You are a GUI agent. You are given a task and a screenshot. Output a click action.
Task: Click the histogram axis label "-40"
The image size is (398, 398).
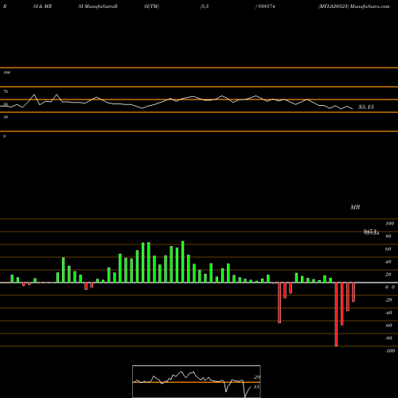tap(388, 313)
